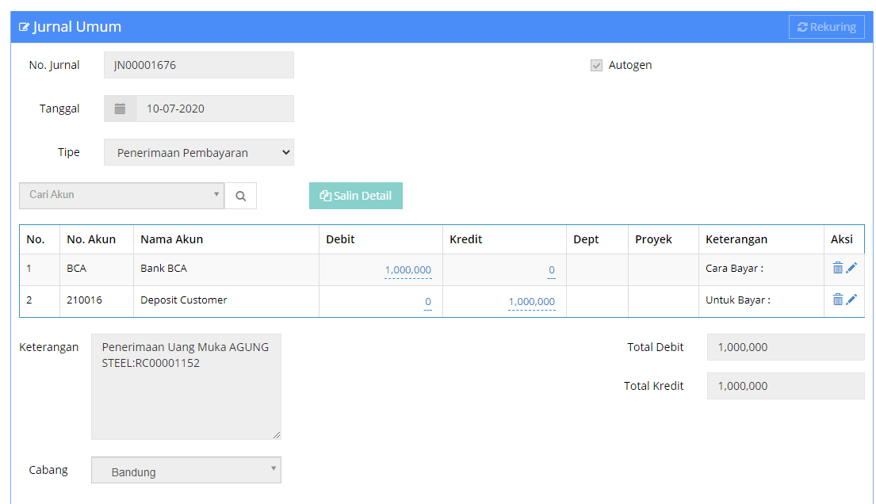Screen dimensions: 876x504
Task: Delete the Deposit Customer row via trash icon
Action: click(x=837, y=300)
